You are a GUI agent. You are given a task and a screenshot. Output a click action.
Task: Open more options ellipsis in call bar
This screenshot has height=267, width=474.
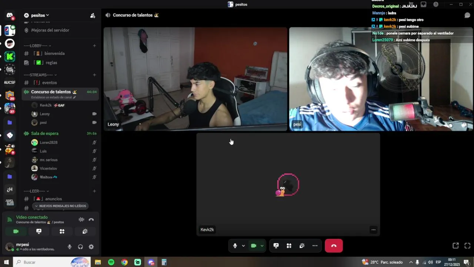315,245
